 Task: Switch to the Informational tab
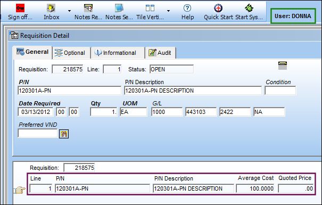(118, 53)
